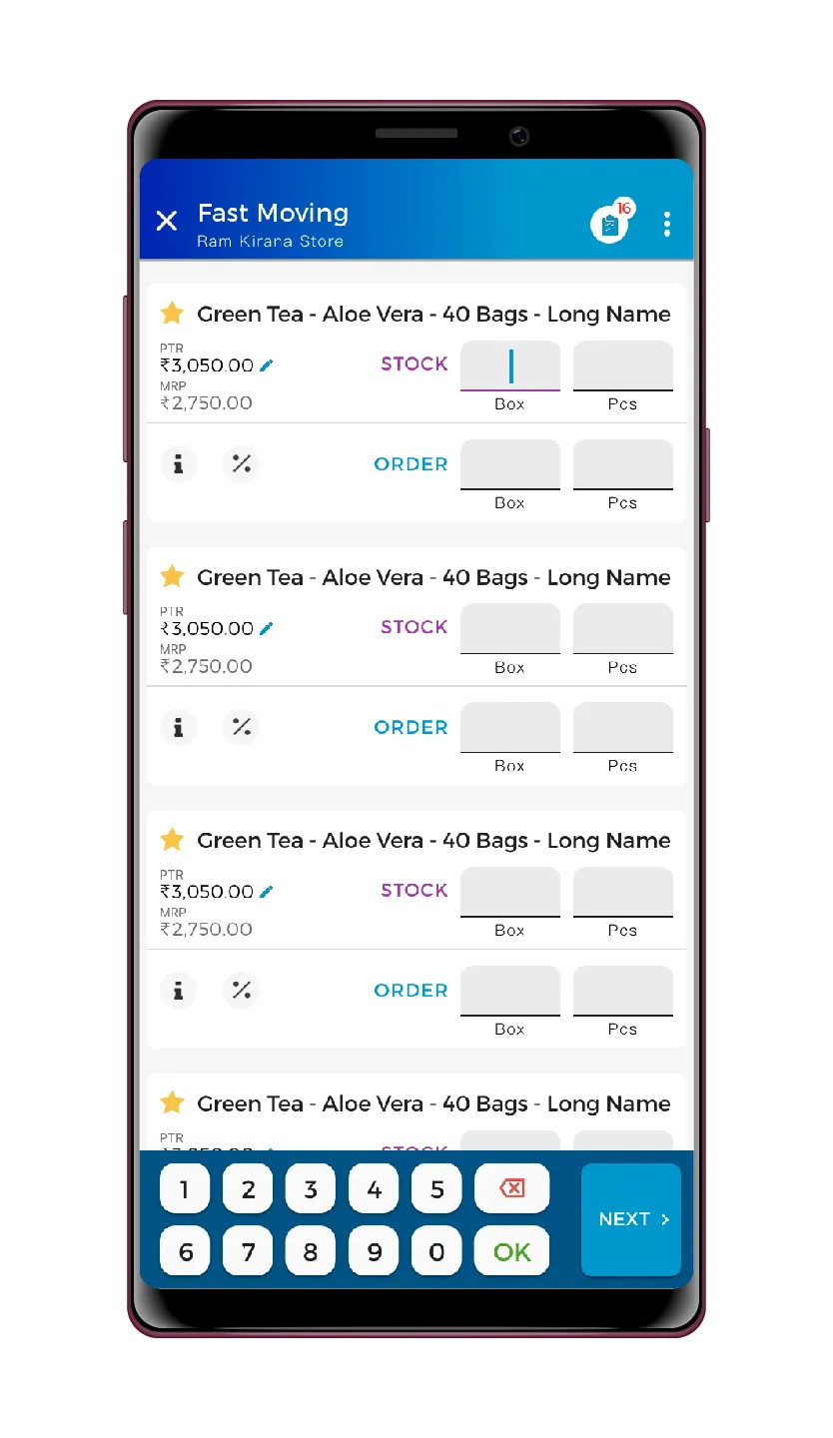833x1438 pixels.
Task: Focus first product's Order Box field
Action: coord(509,464)
